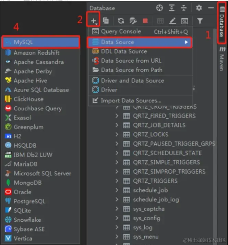Choose HSQLDB data source
The width and height of the screenshot is (228, 245).
point(41,146)
